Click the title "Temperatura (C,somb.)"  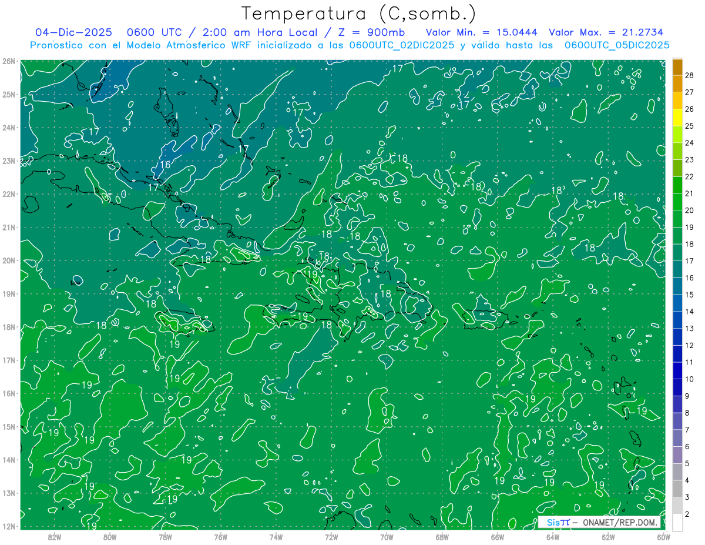click(359, 14)
